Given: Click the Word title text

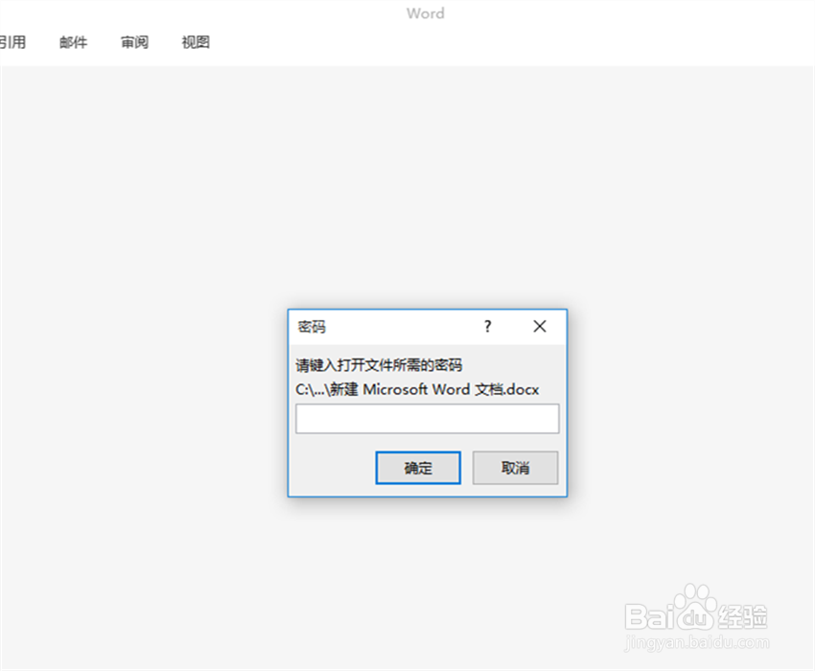Looking at the screenshot, I should [x=426, y=13].
